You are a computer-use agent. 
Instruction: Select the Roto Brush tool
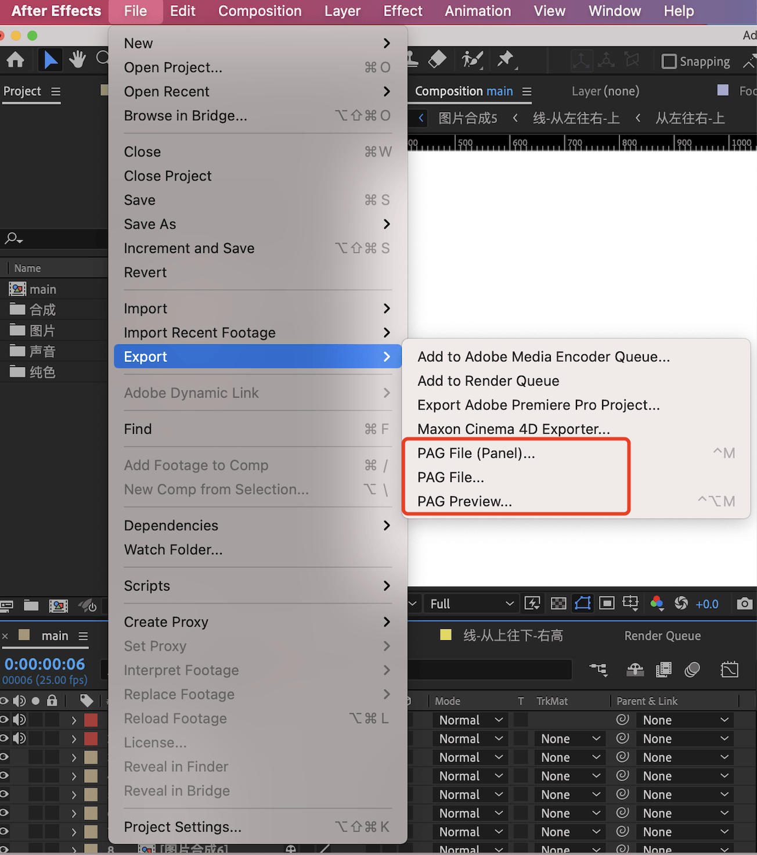click(473, 59)
